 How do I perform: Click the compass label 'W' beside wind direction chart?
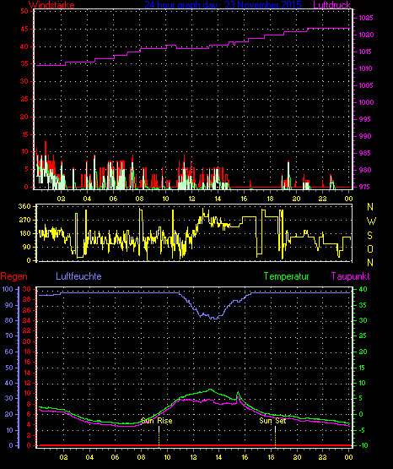pyautogui.click(x=371, y=221)
